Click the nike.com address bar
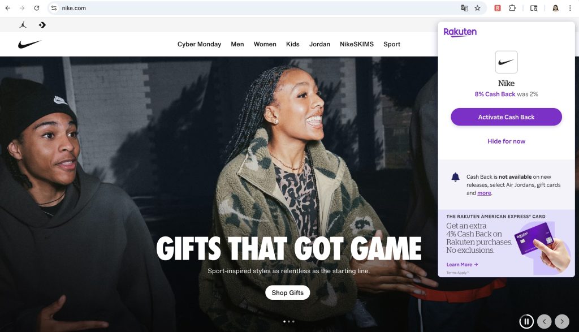Viewport: 579px width, 332px height. (x=255, y=8)
